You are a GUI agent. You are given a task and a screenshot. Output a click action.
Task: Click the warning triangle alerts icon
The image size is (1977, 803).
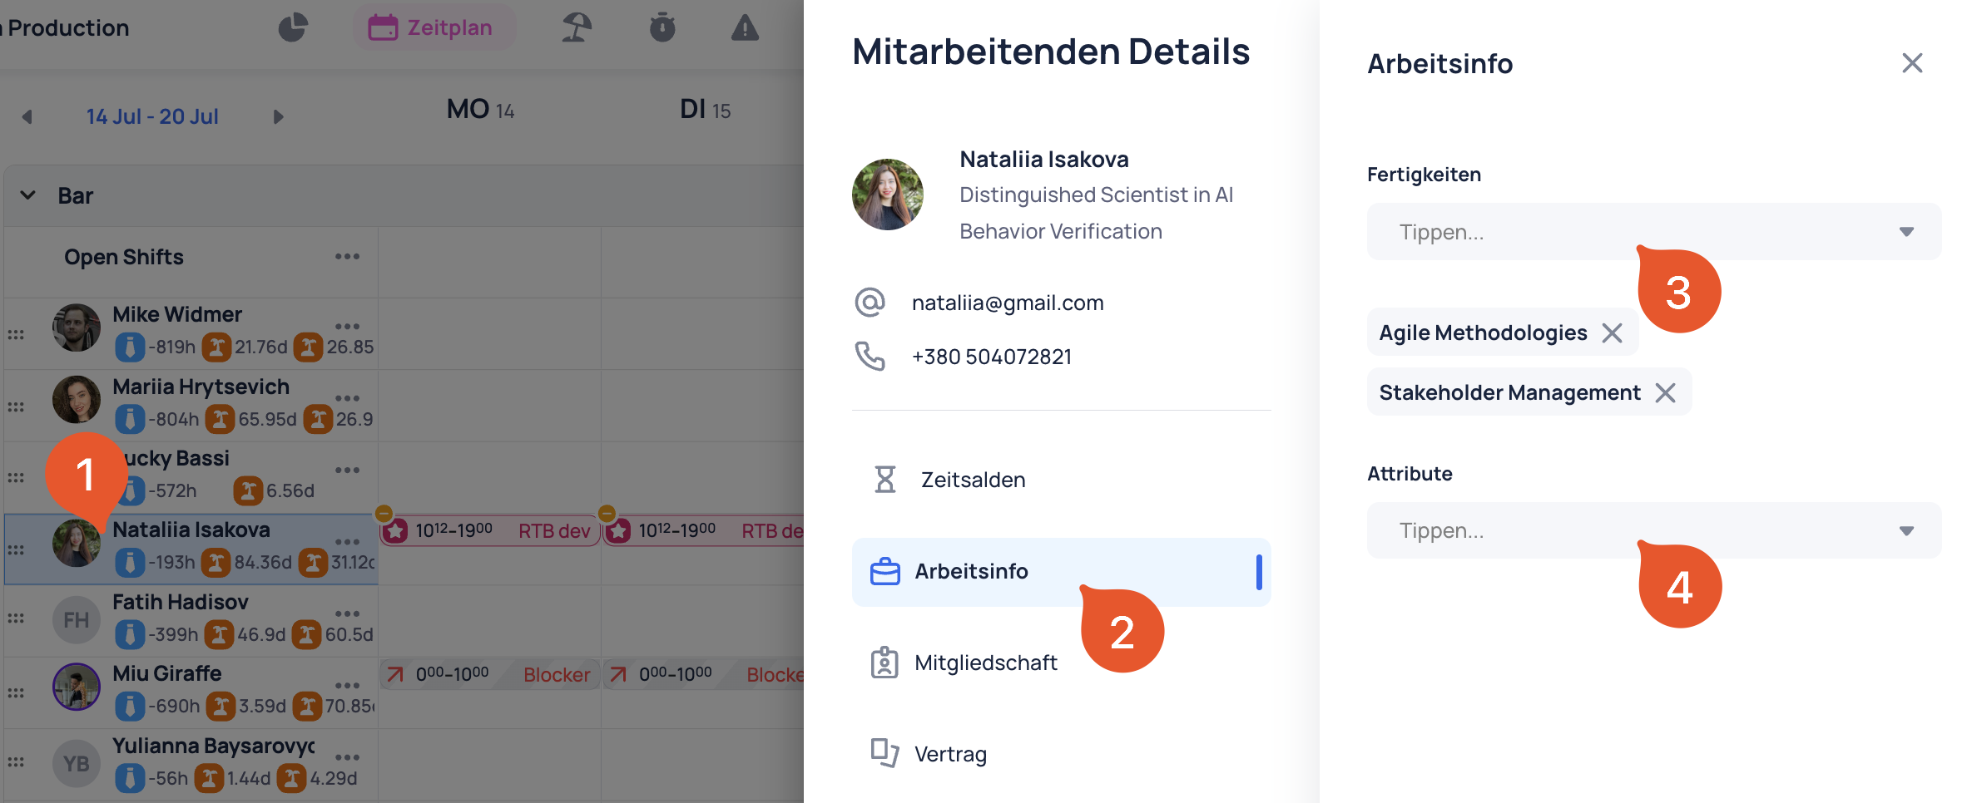pos(745,27)
